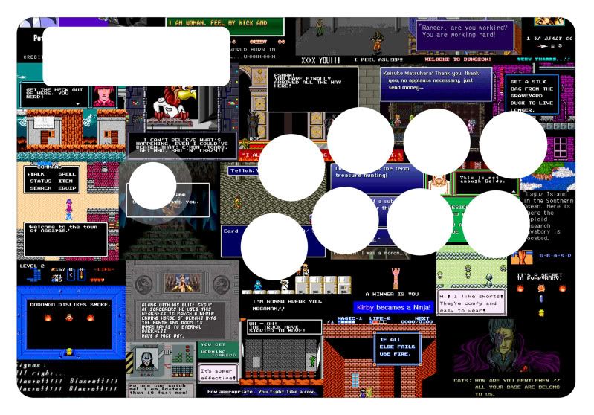Click the Shao Kahn framed picture
The width and height of the screenshot is (594, 415).
[182, 283]
